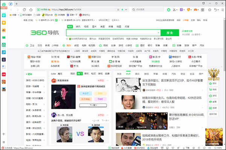Image resolution: width=226 pixels, height=150 pixels.
Task: Open the 百度一下 bookmark
Action: (x=72, y=15)
